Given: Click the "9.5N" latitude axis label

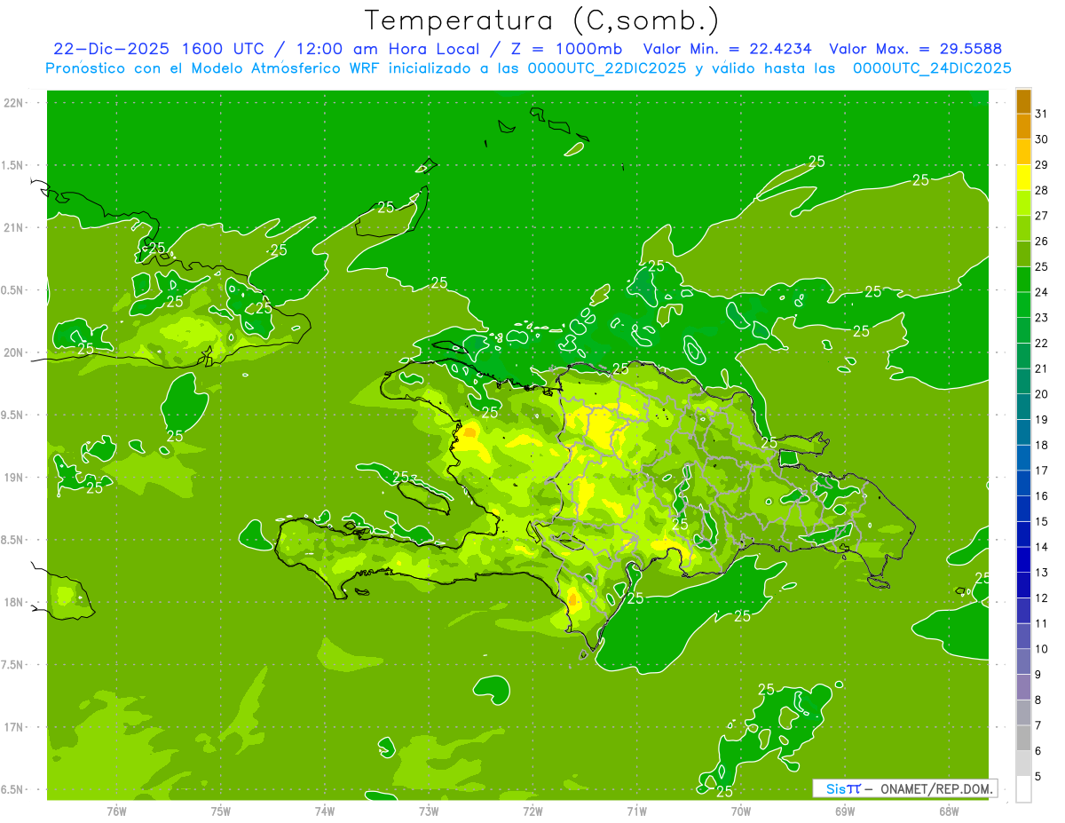Looking at the screenshot, I should [x=12, y=415].
